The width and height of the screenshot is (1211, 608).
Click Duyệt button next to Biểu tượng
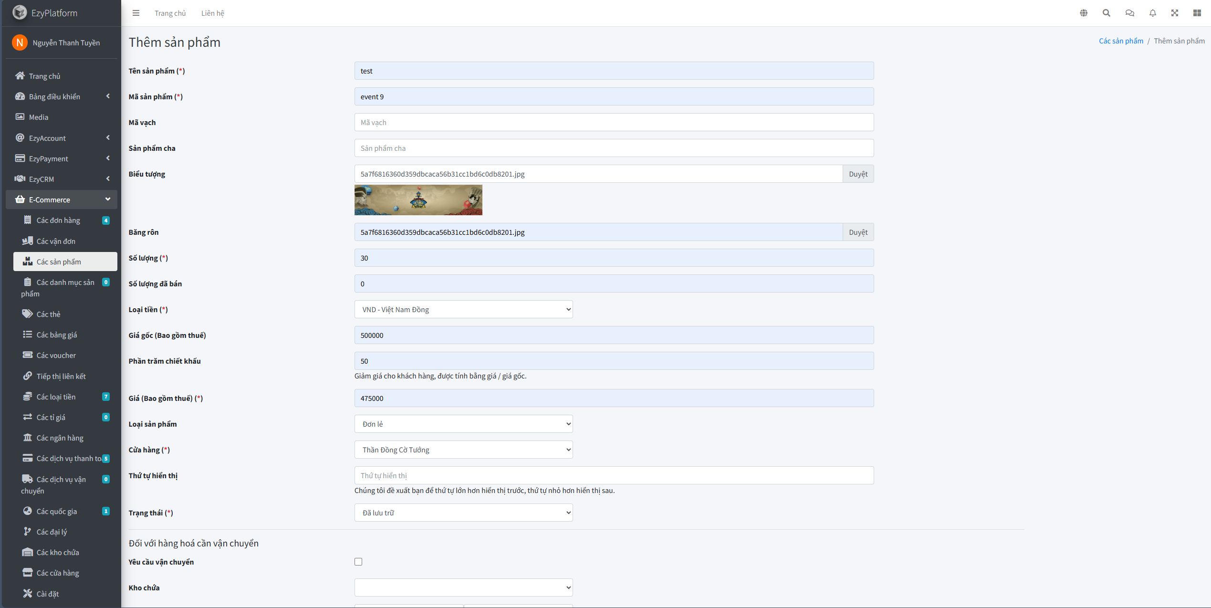[858, 174]
